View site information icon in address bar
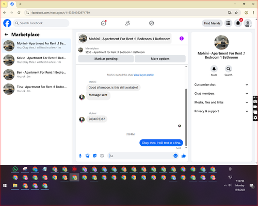Screen dimensions: 258x206 coord(27,12)
